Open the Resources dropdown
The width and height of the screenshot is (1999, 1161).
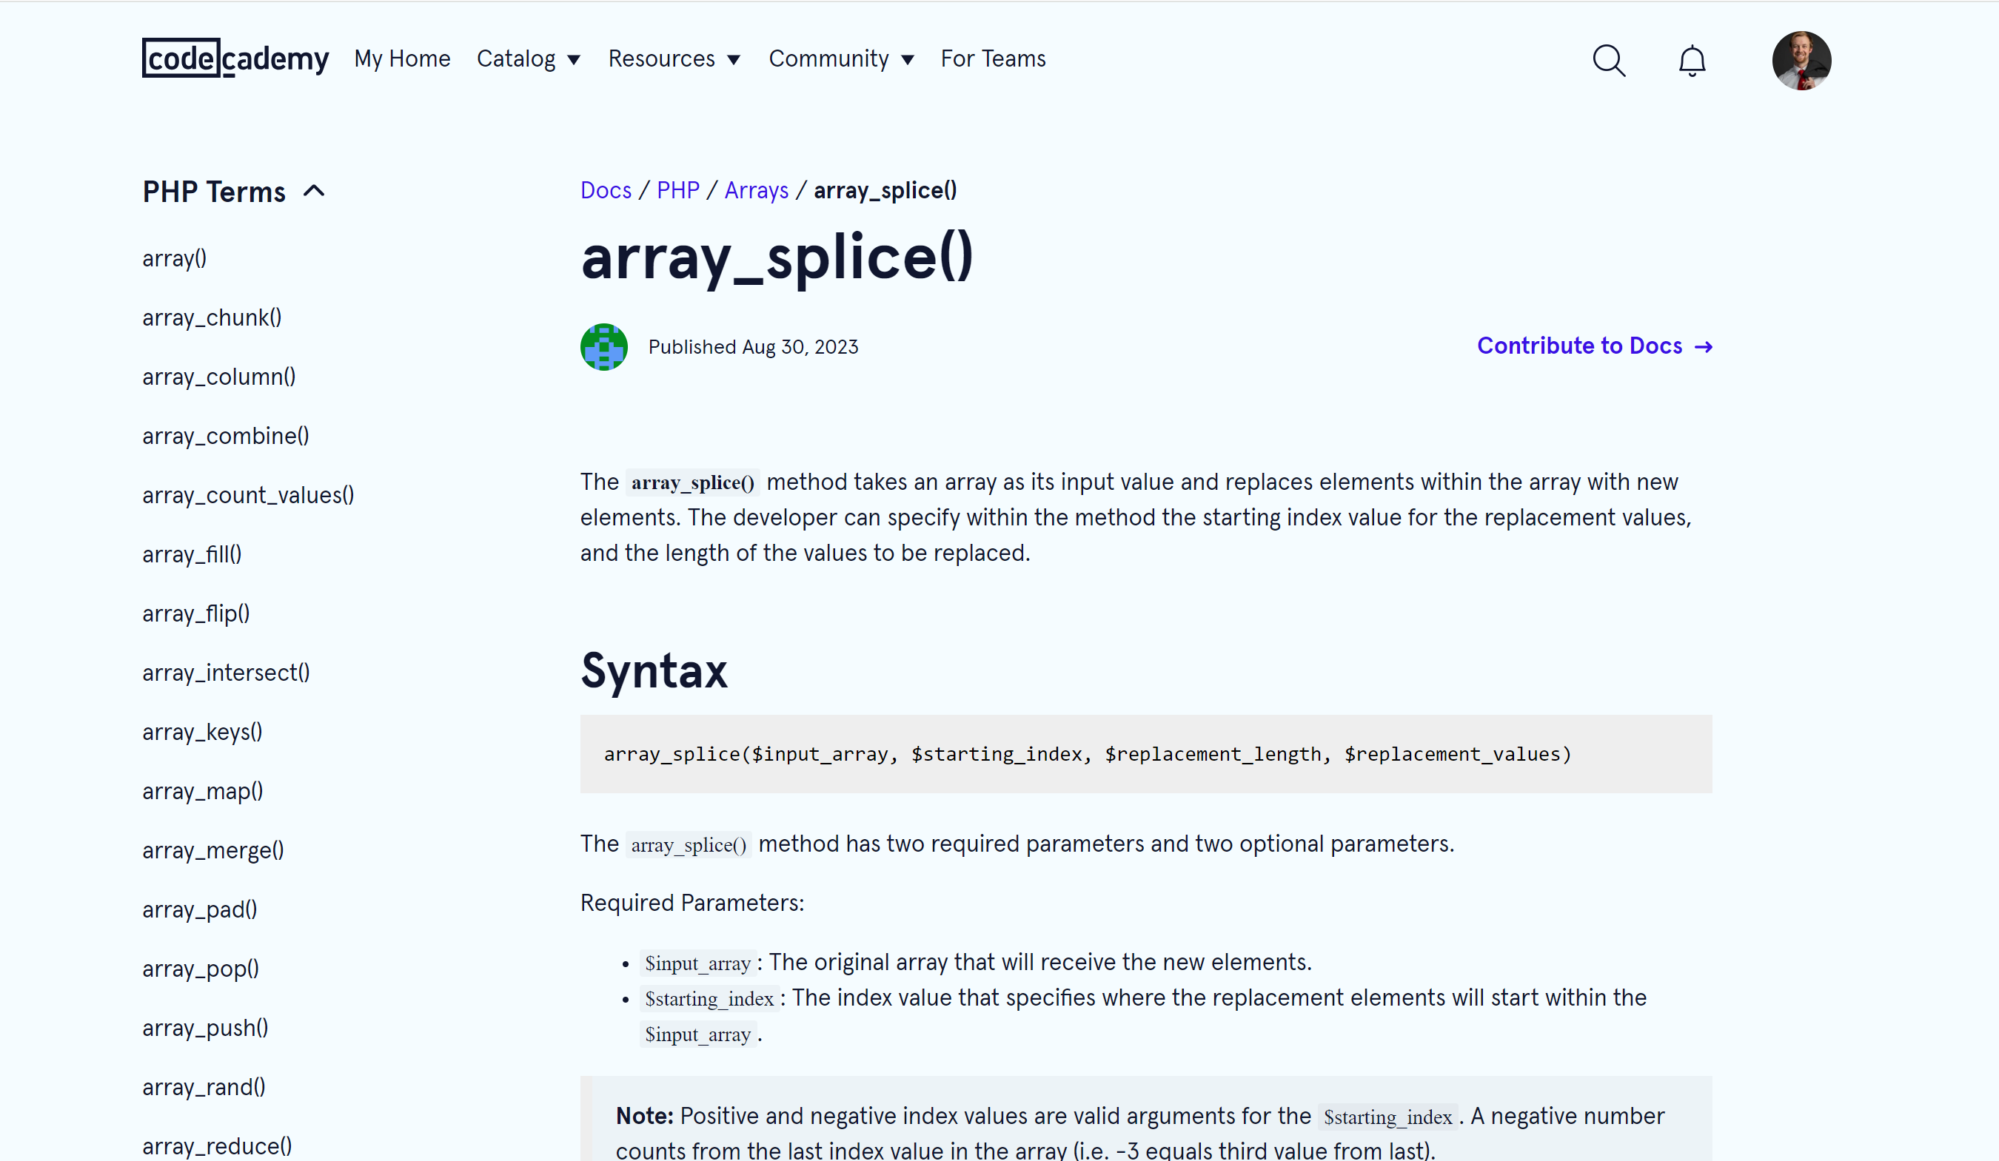pos(674,58)
